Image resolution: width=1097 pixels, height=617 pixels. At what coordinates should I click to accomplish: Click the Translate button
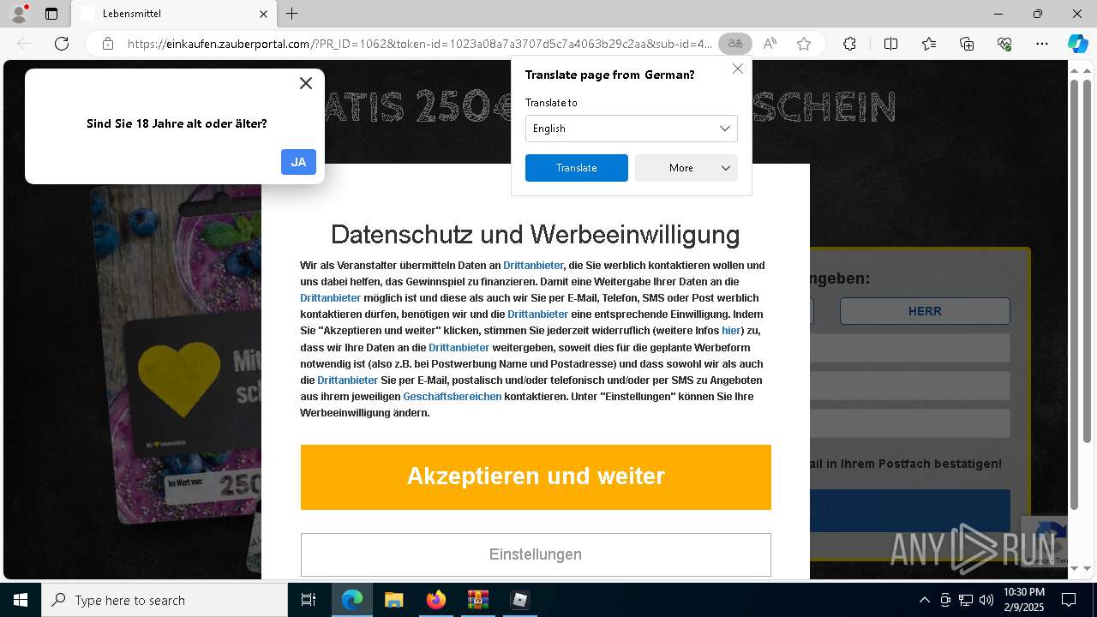point(577,168)
